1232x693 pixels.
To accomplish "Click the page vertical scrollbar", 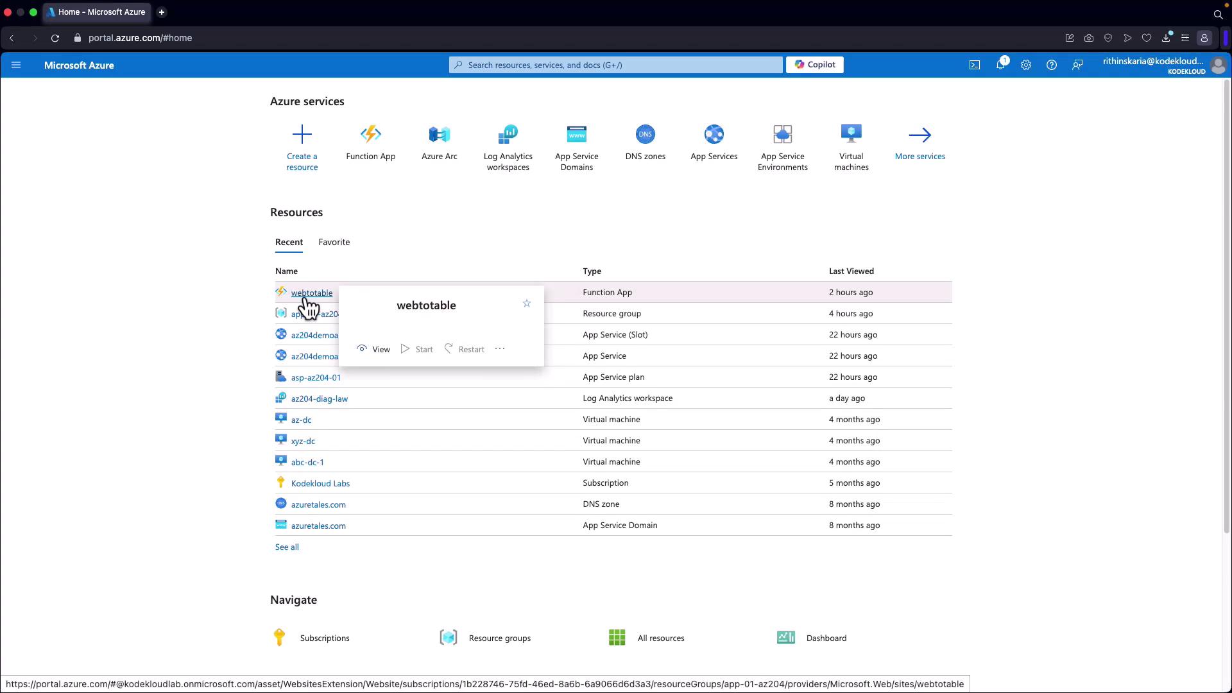I will pyautogui.click(x=1226, y=308).
